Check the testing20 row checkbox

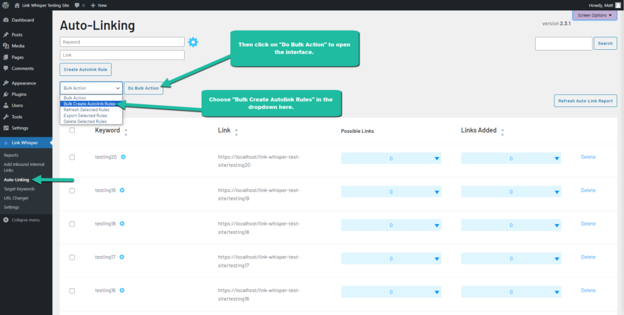[72, 157]
